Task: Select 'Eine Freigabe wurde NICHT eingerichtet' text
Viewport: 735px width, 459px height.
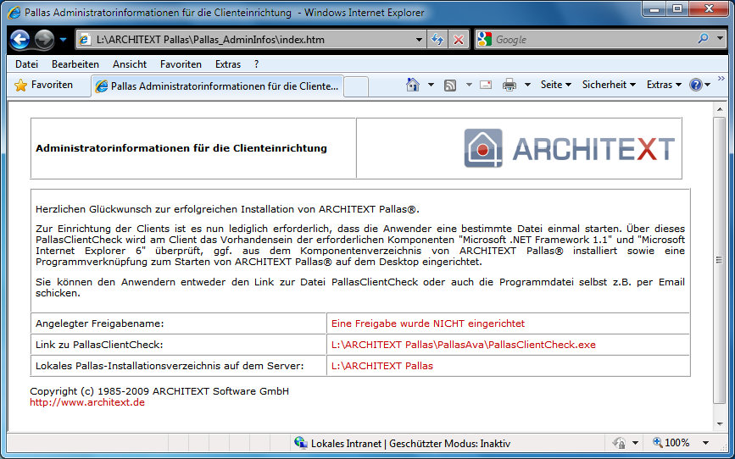Action: 428,324
